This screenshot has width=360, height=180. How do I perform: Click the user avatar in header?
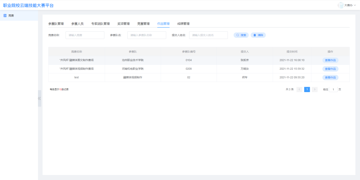340,5
